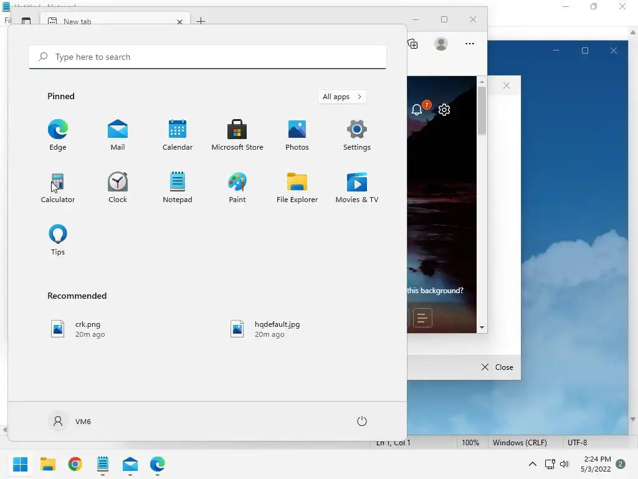The height and width of the screenshot is (479, 638).
Task: Open recommended file crk.png
Action: [x=77, y=329]
